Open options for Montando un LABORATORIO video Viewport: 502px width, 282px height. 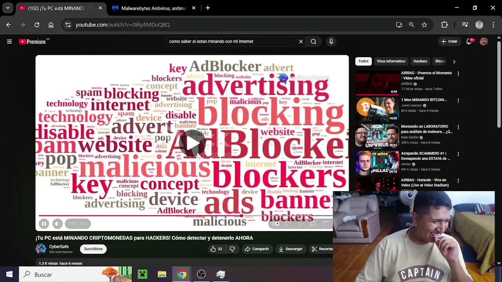tap(458, 127)
